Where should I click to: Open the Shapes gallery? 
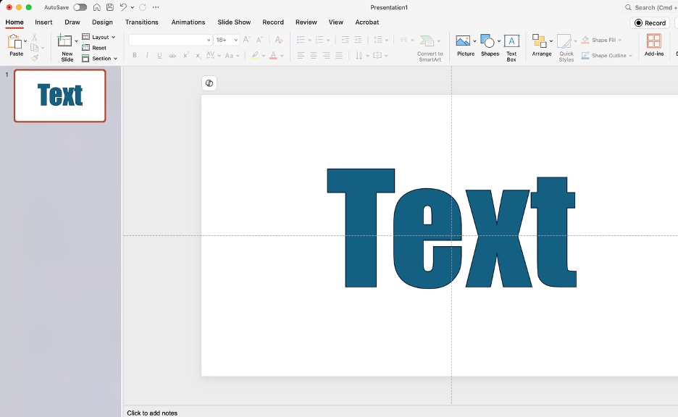coord(488,42)
